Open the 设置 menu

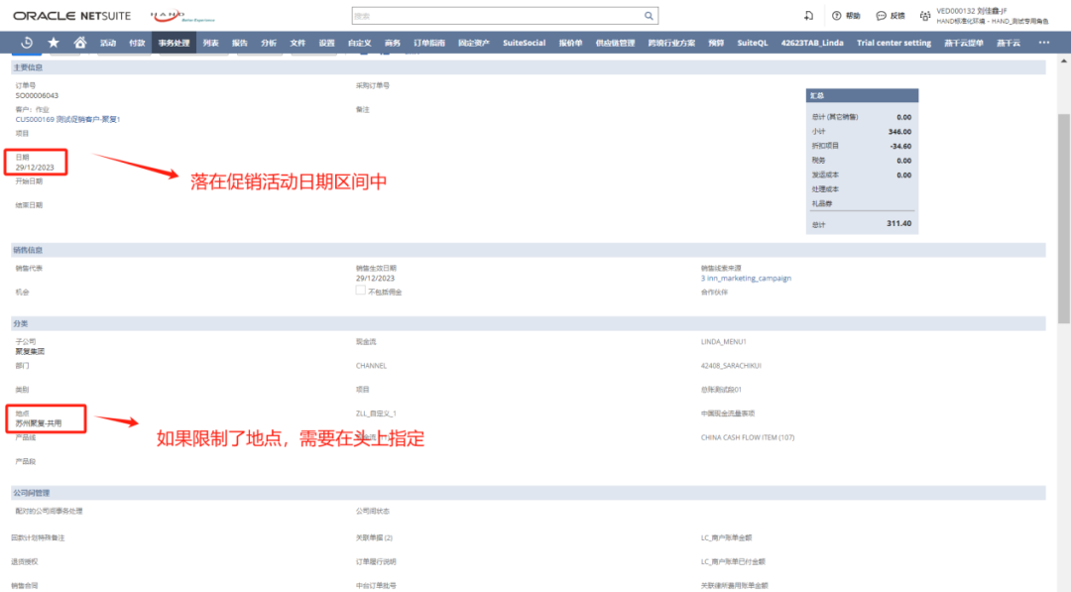coord(326,43)
